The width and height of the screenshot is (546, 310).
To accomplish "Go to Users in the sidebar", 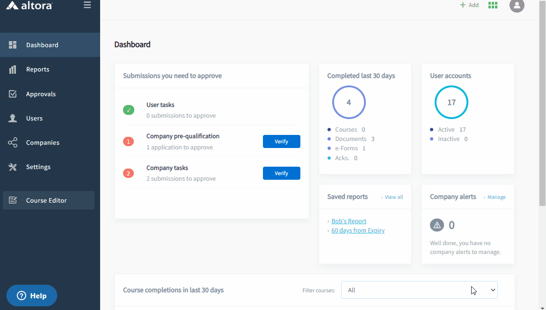I will click(x=34, y=118).
